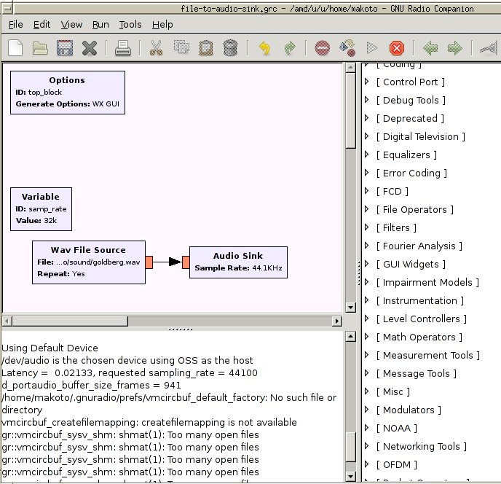This screenshot has width=501, height=484.
Task: Click the connection arrow between the blocks
Action: click(x=167, y=262)
